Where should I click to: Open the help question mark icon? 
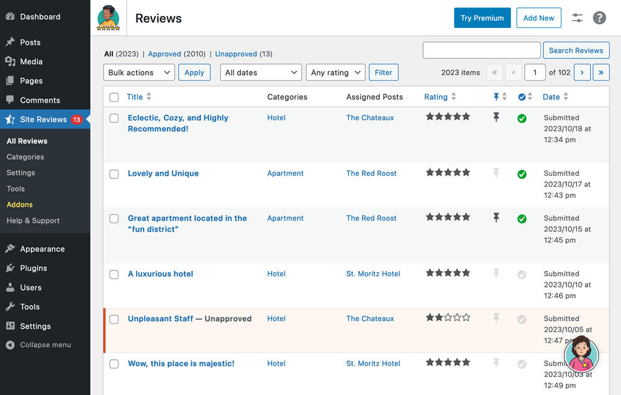pyautogui.click(x=599, y=18)
